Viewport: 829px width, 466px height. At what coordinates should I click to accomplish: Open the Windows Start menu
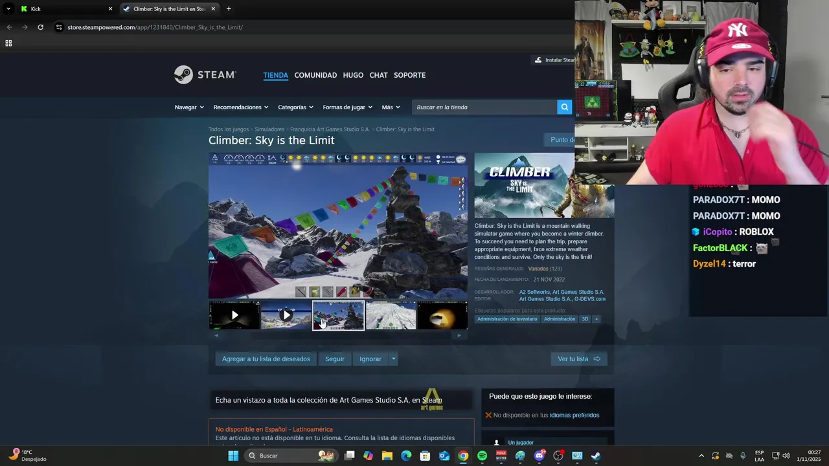[233, 456]
